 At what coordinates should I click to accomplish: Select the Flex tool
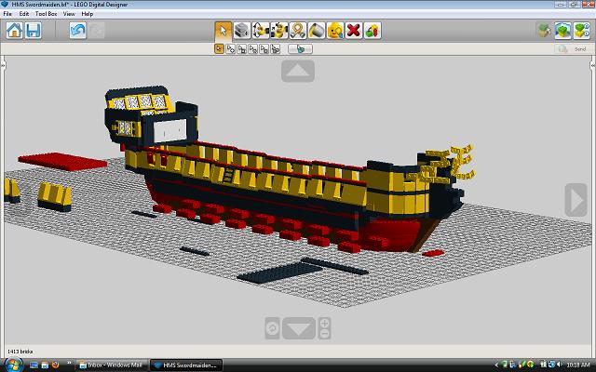(x=298, y=31)
